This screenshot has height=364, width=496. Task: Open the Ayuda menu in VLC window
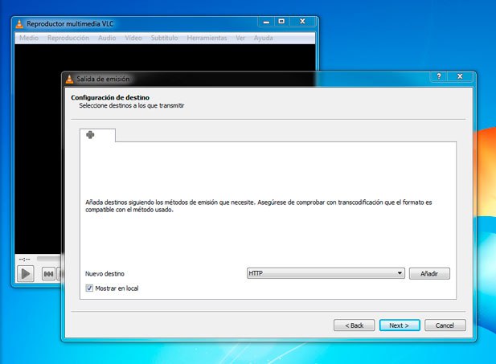click(x=263, y=38)
